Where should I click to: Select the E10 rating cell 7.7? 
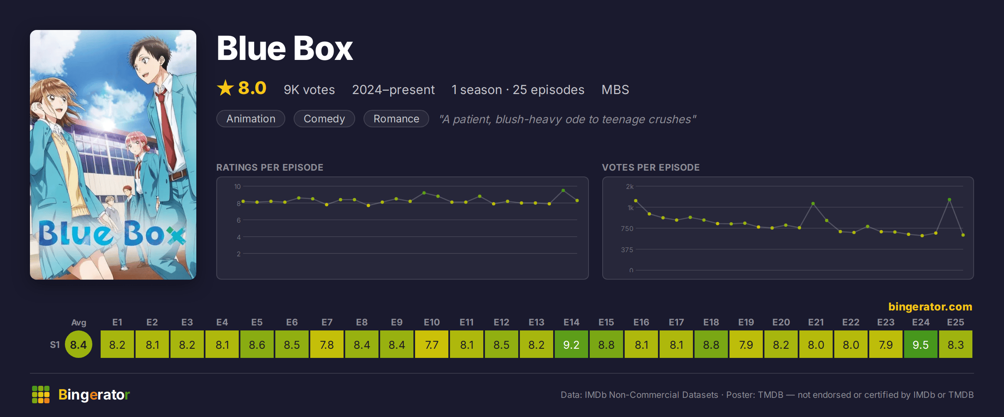pyautogui.click(x=432, y=344)
